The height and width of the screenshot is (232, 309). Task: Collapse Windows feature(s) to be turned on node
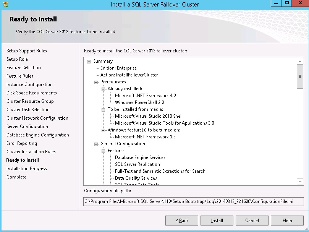[103, 130]
